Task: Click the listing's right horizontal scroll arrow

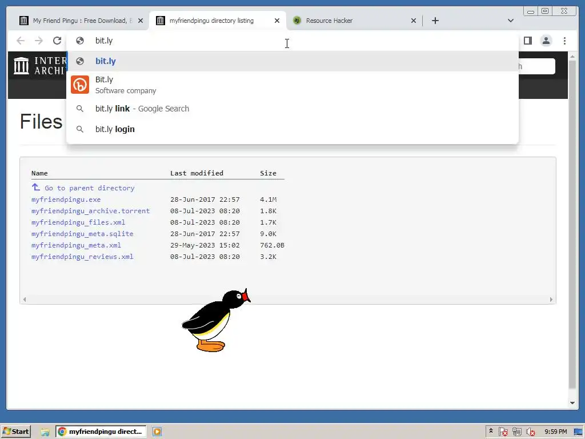Action: point(551,300)
